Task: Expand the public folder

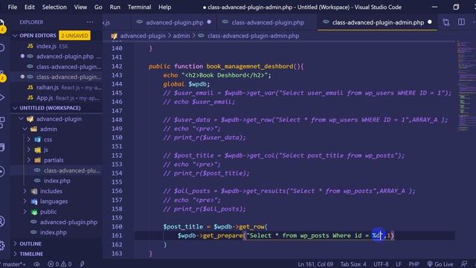Action: [x=25, y=211]
